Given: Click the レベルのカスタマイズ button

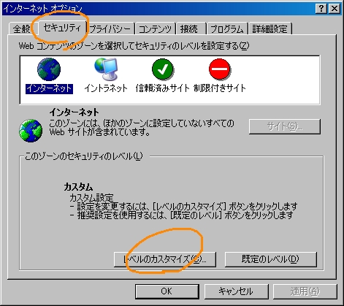Looking at the screenshot, I should point(165,259).
